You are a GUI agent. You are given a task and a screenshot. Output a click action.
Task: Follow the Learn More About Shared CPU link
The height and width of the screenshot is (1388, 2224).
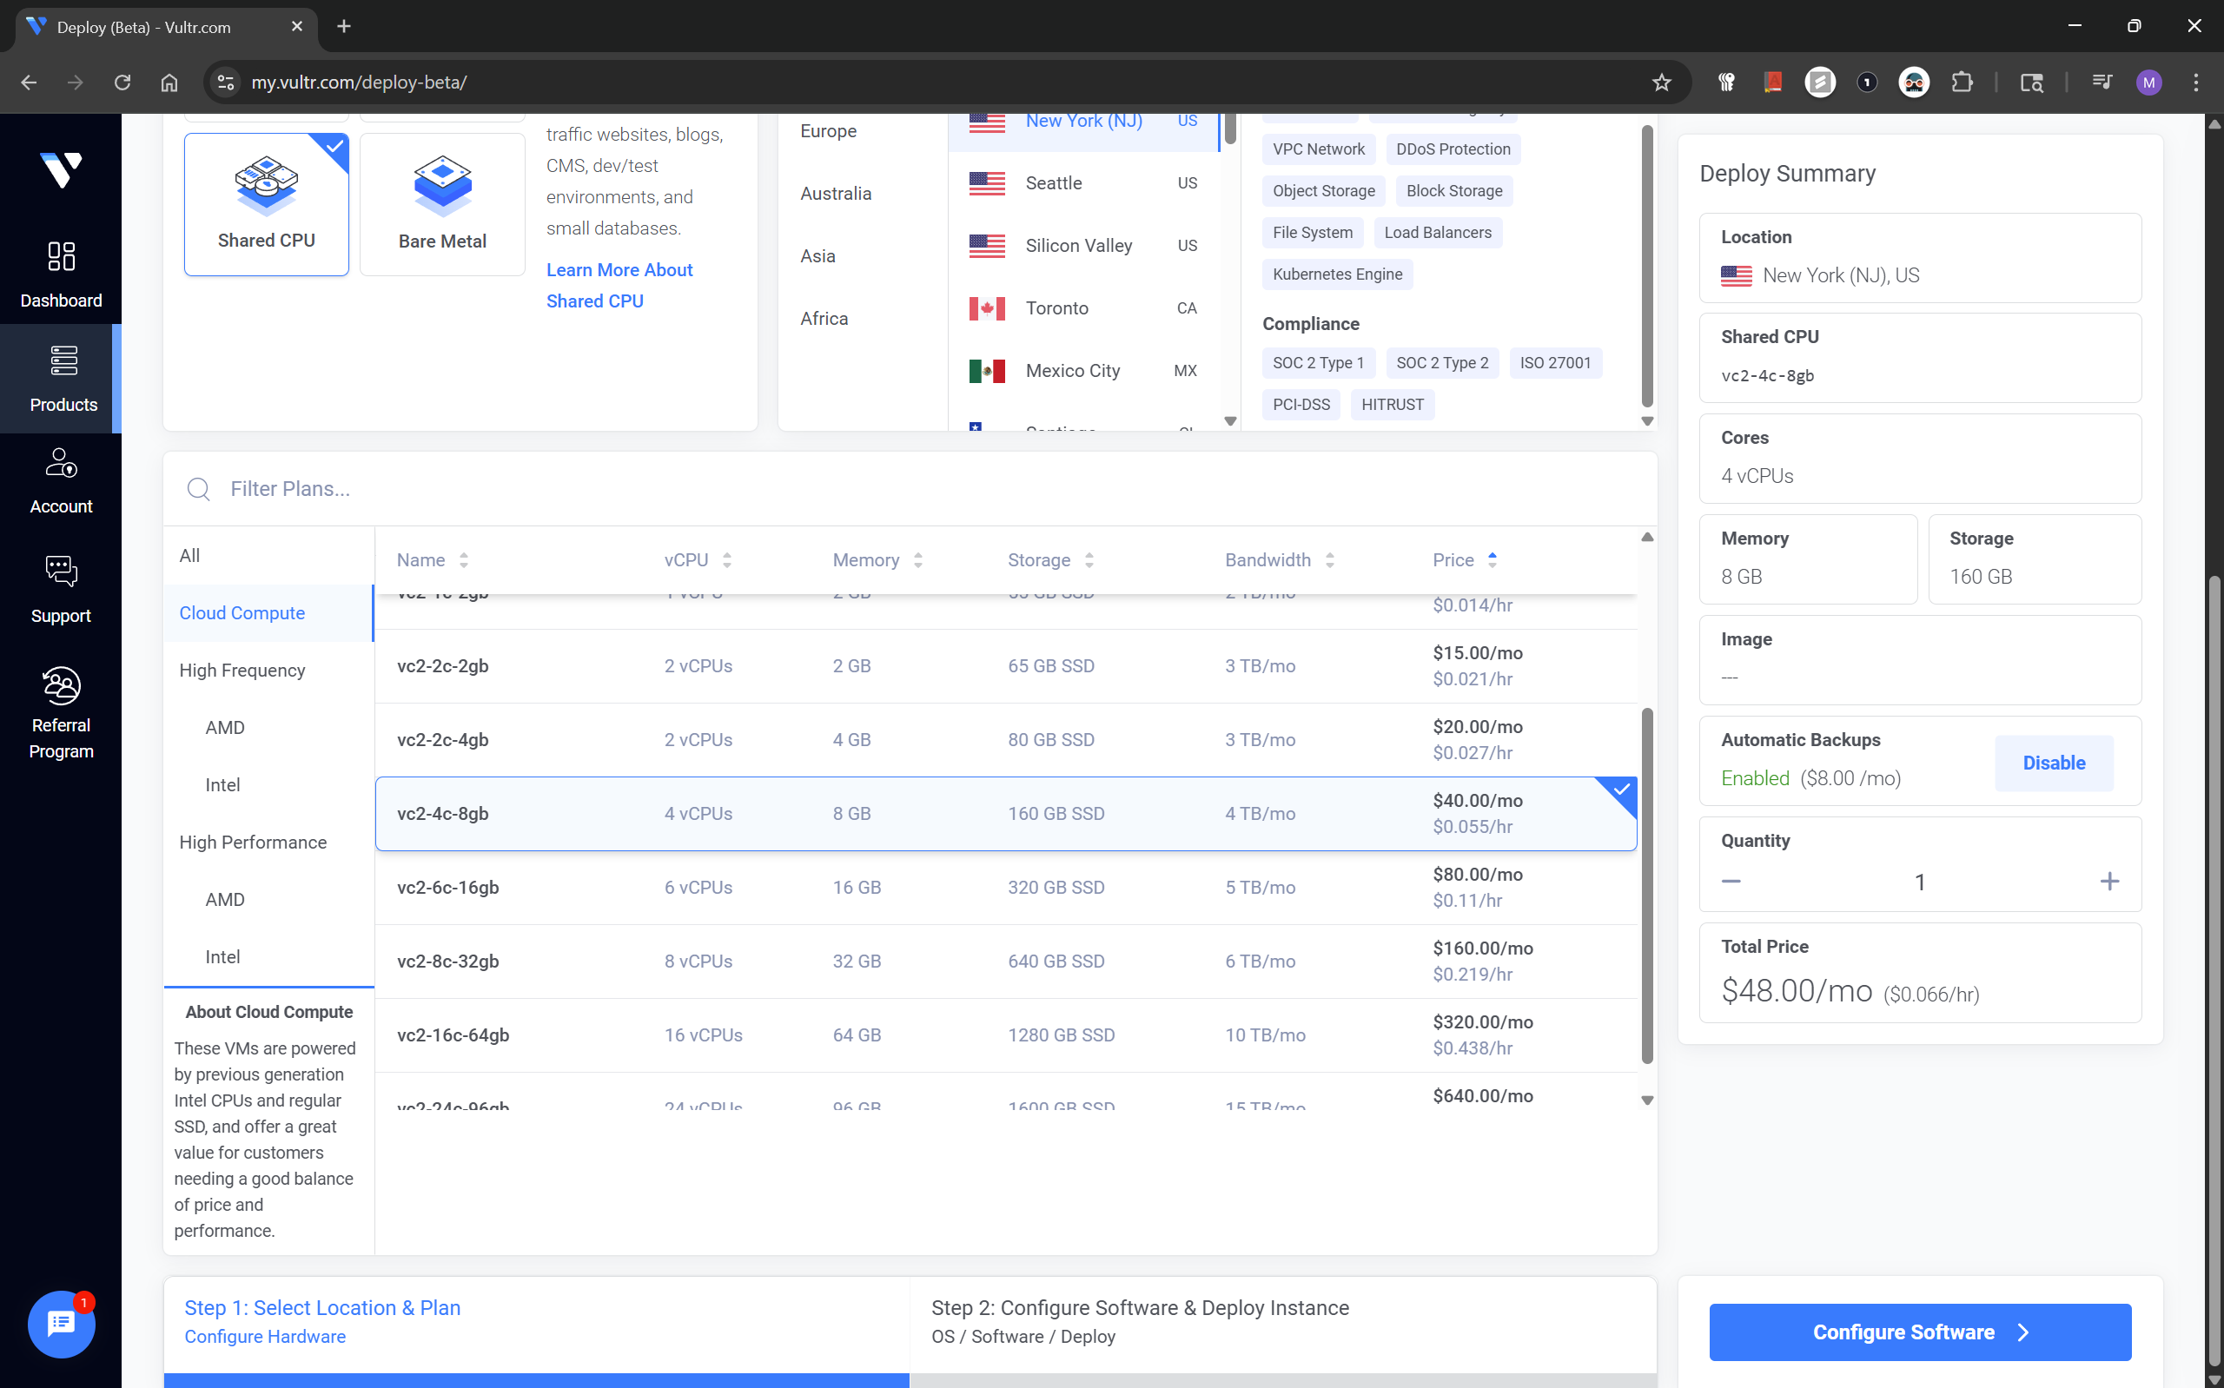pos(619,286)
